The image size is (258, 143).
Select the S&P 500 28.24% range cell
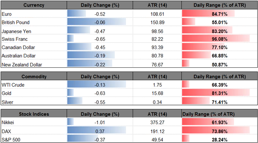point(220,139)
